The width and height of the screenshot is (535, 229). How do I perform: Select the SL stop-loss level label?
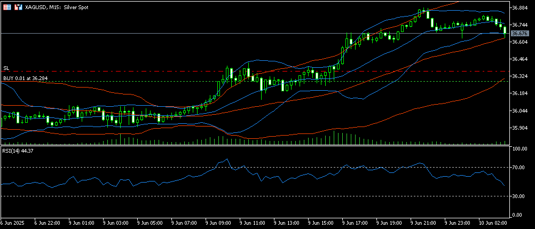pos(6,68)
